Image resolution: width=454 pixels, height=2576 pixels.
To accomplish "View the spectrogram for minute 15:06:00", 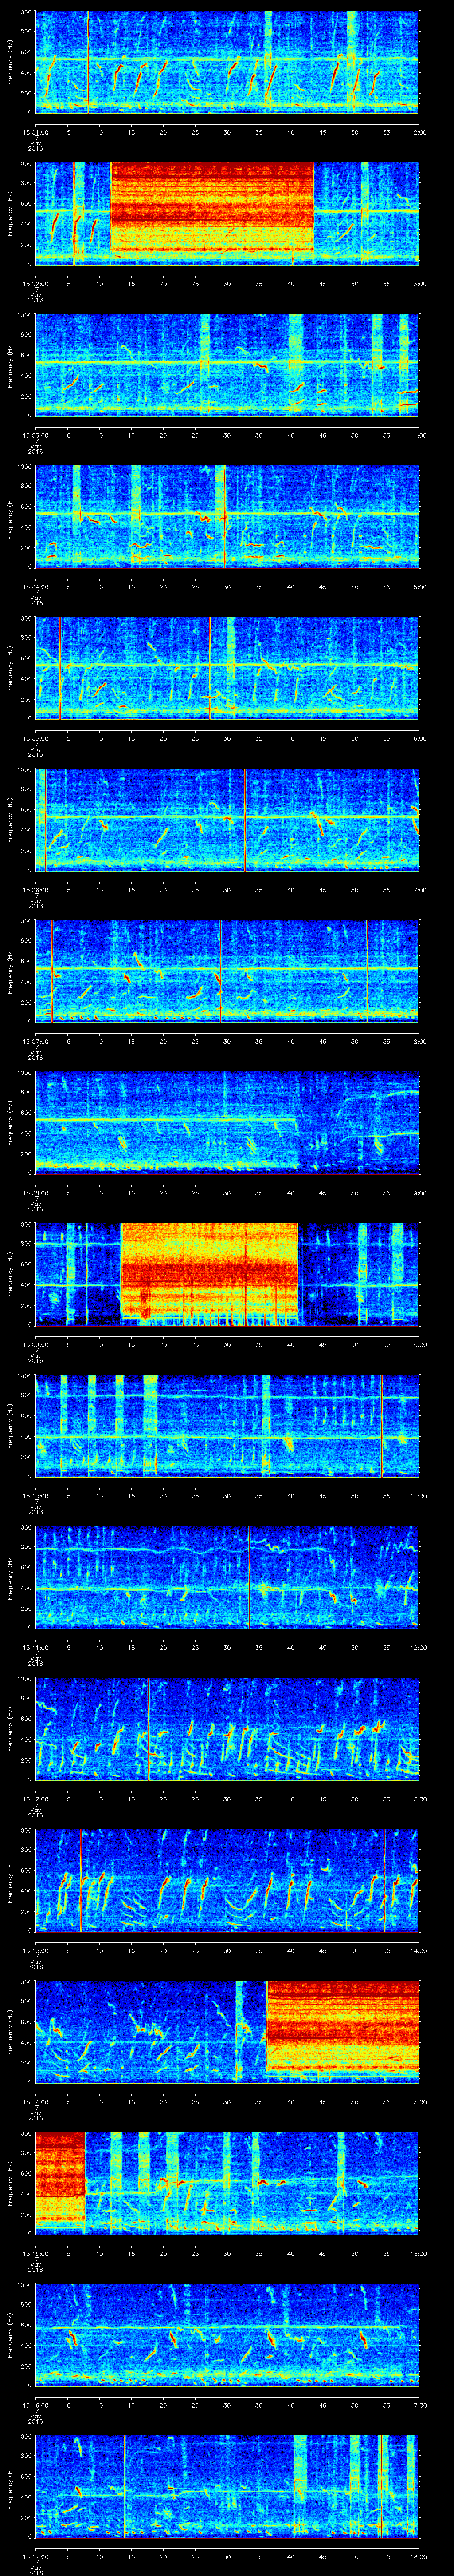I will 227,819.
